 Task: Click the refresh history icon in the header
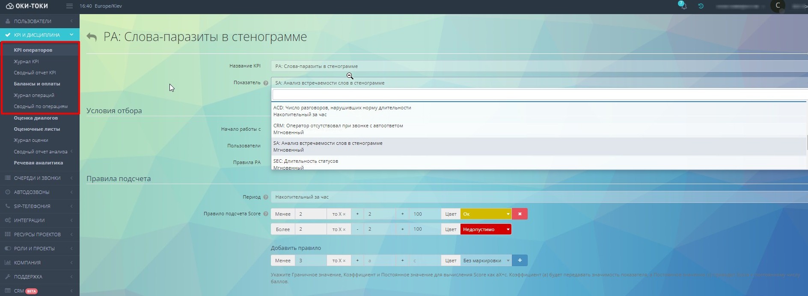(701, 6)
